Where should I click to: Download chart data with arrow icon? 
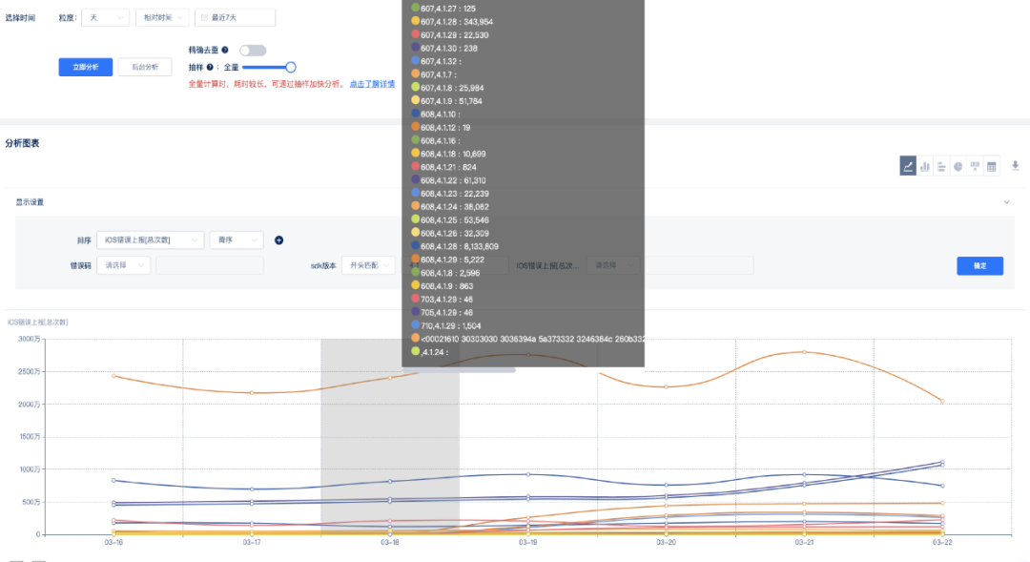click(1015, 166)
